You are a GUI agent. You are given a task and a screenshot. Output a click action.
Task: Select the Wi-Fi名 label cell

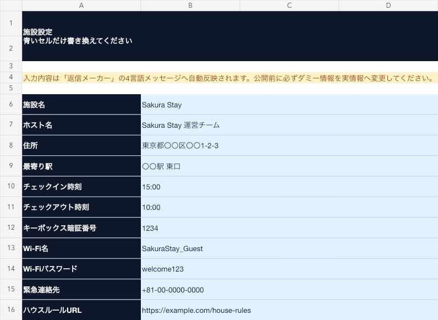point(81,248)
